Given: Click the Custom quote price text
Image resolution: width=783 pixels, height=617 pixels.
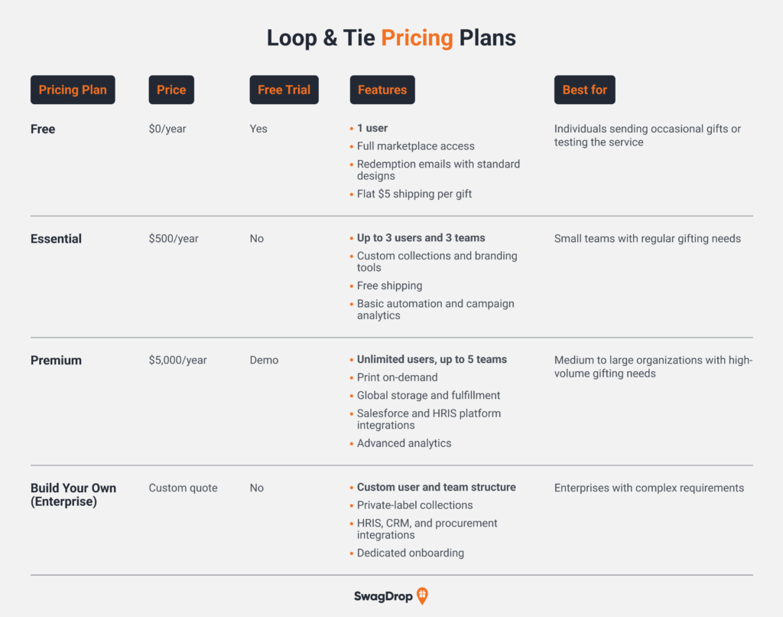Looking at the screenshot, I should (183, 488).
